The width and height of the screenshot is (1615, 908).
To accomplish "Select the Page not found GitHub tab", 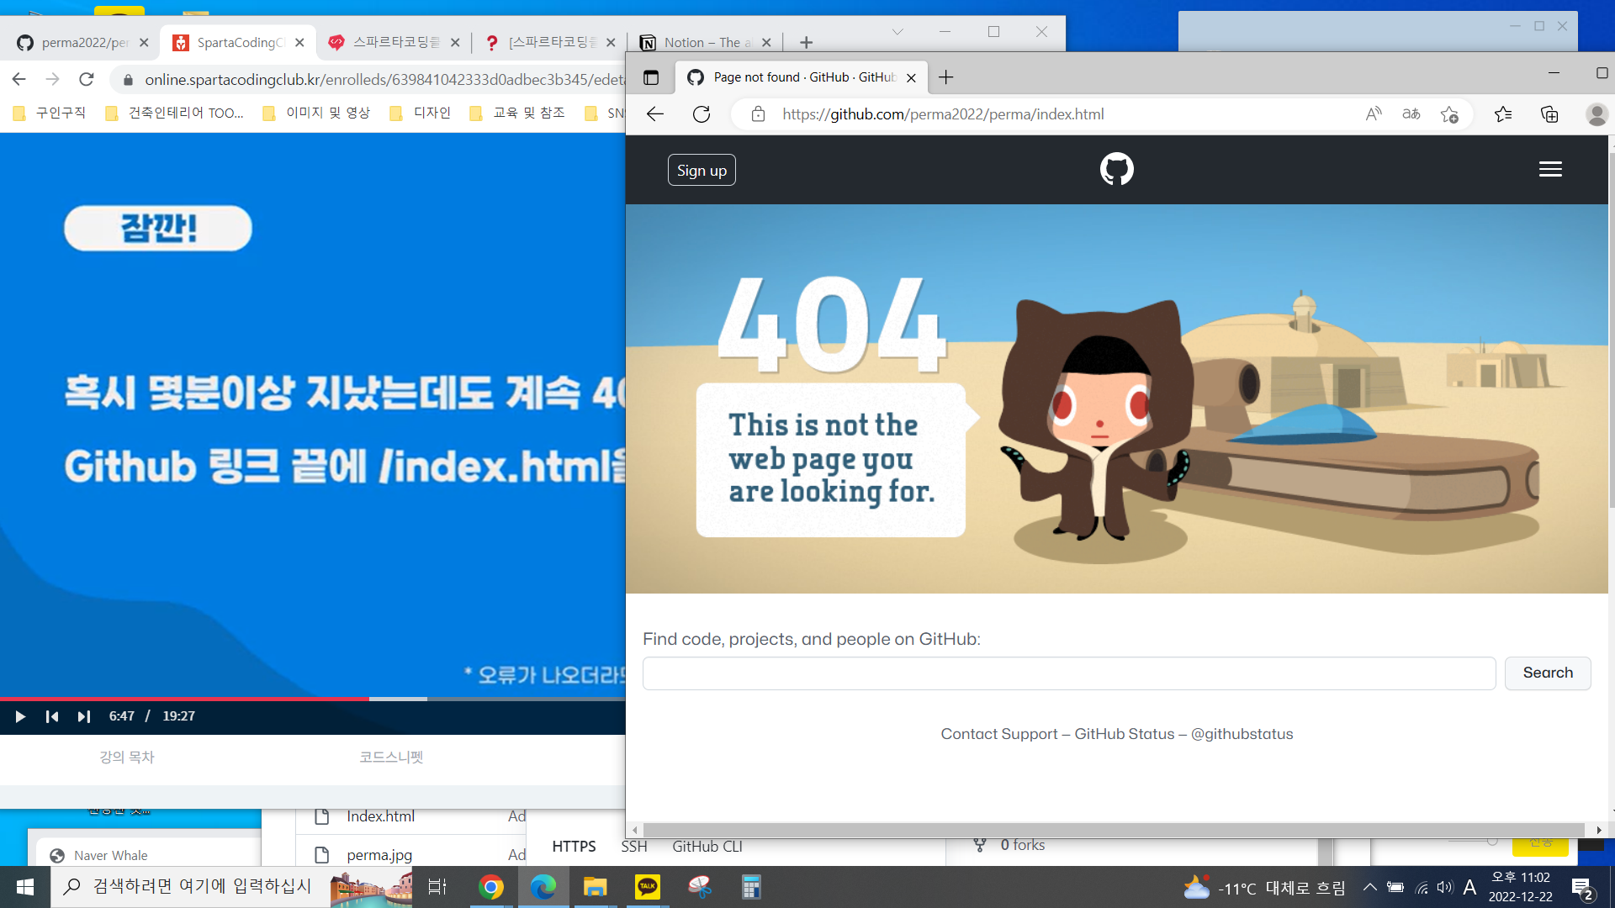I will click(802, 77).
